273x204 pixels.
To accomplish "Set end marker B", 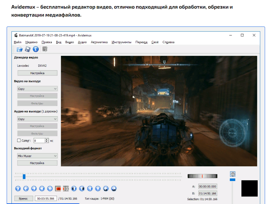I will (66, 189).
